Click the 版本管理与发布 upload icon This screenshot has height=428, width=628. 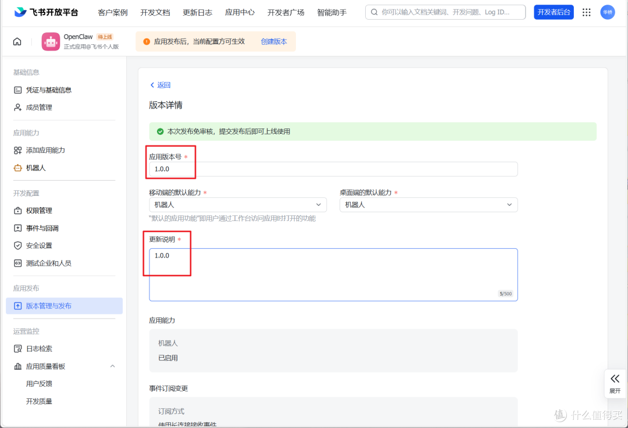click(x=17, y=306)
